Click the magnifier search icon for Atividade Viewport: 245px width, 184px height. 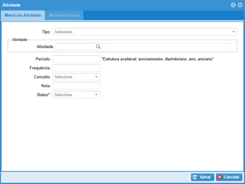tap(98, 47)
